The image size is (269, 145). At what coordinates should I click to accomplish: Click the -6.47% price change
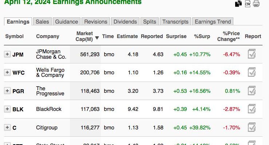(232, 54)
